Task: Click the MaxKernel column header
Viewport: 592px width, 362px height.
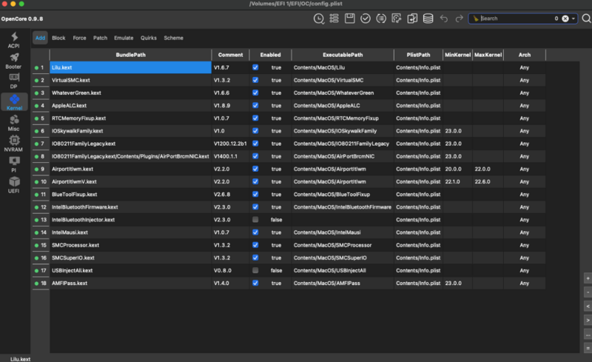Action: (x=488, y=55)
